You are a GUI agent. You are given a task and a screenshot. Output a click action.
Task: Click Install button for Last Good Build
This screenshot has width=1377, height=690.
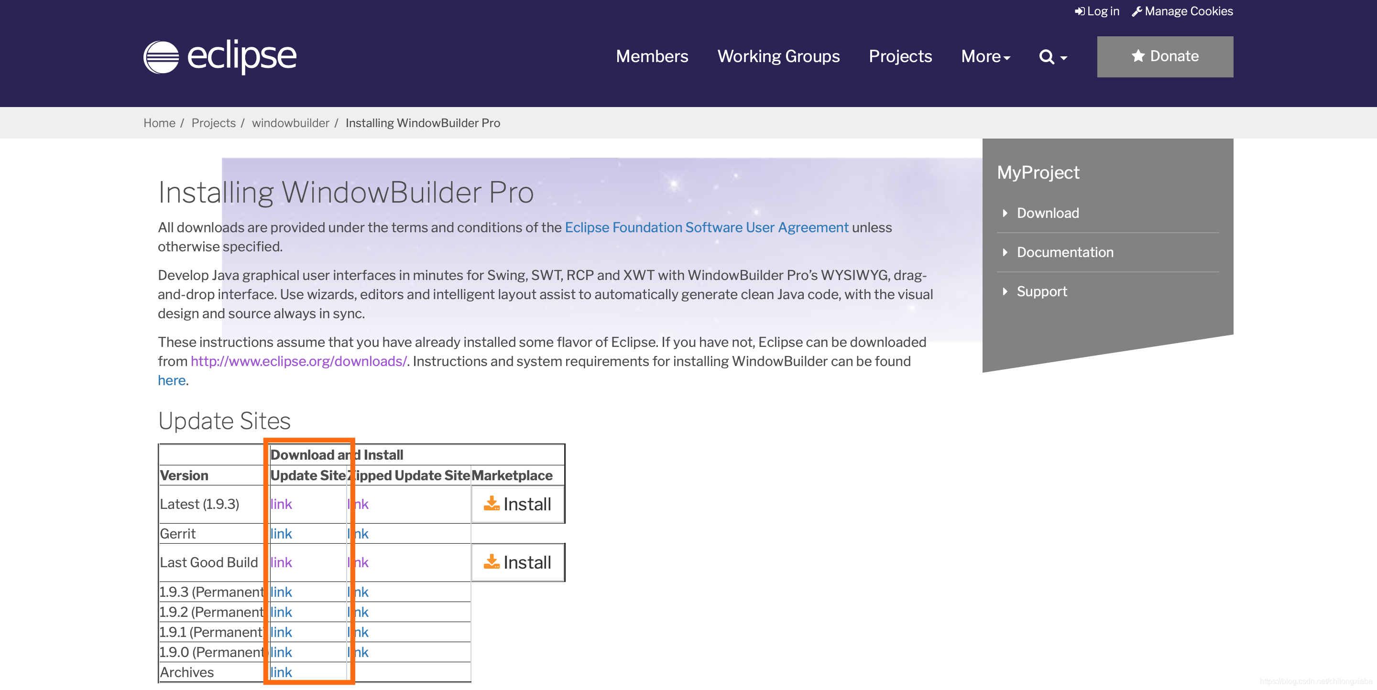coord(517,562)
